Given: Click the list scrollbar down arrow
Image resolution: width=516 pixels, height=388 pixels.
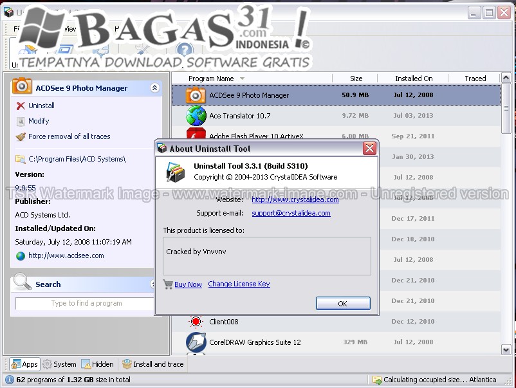Looking at the screenshot, I should pos(506,350).
